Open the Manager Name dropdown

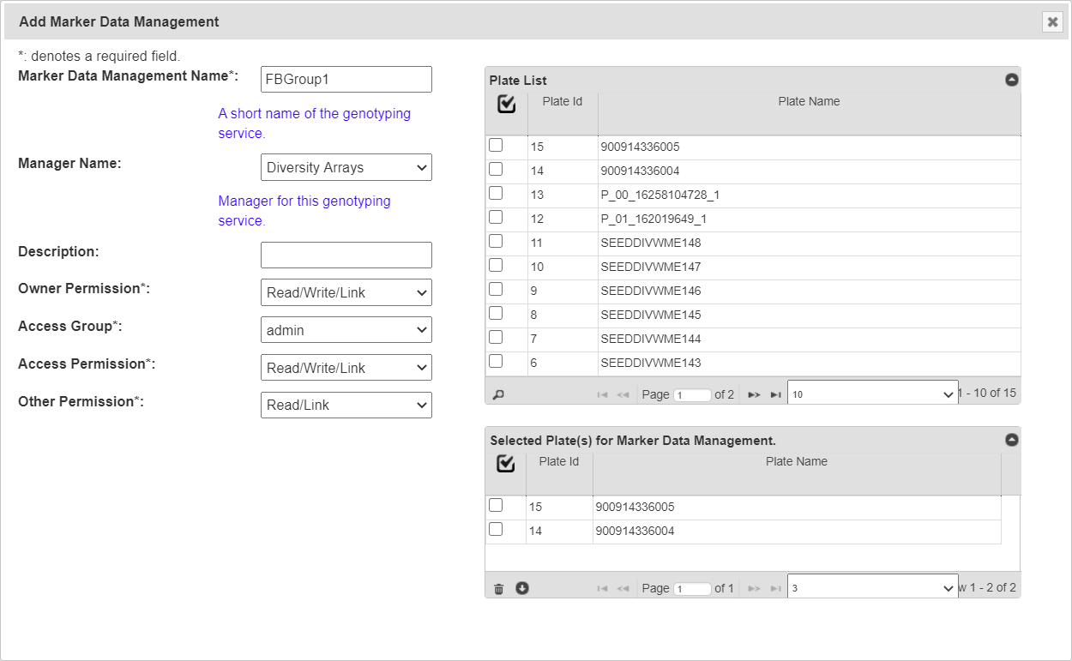pos(346,168)
